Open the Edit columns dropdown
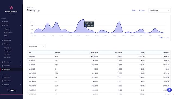The height and width of the screenshot is (99, 174). (36, 46)
